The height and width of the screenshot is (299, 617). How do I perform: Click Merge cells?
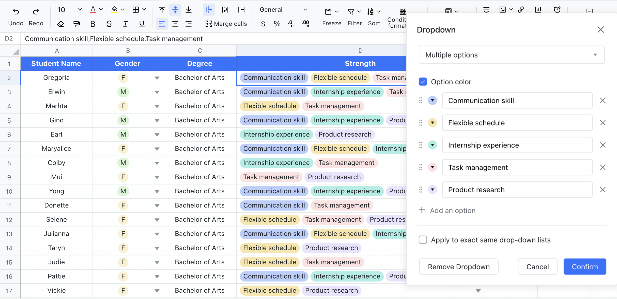(x=226, y=24)
